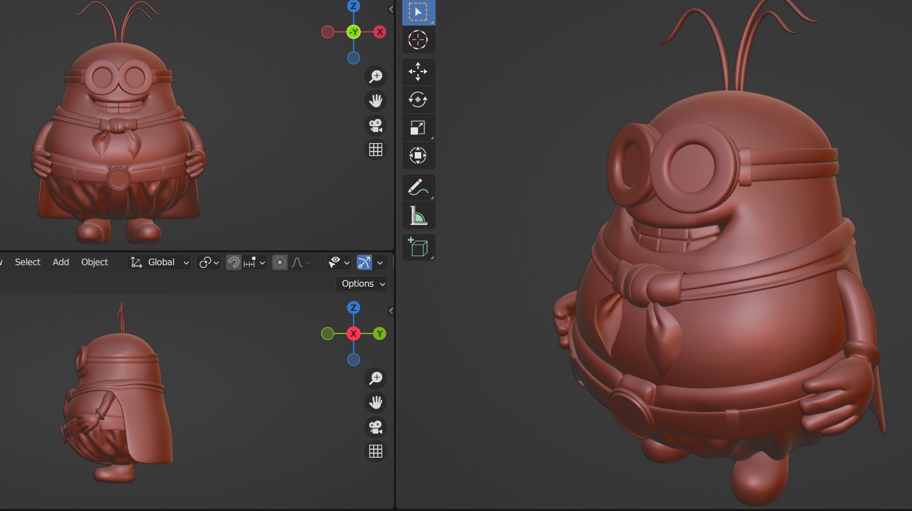Click negative Y ball on side-view gizmo
The image size is (912, 511).
click(x=328, y=334)
